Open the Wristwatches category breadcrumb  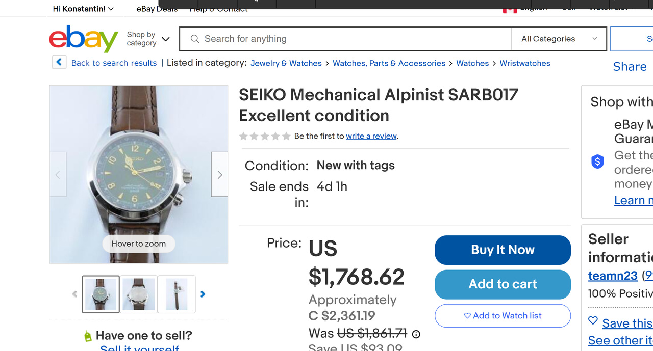[x=525, y=63]
